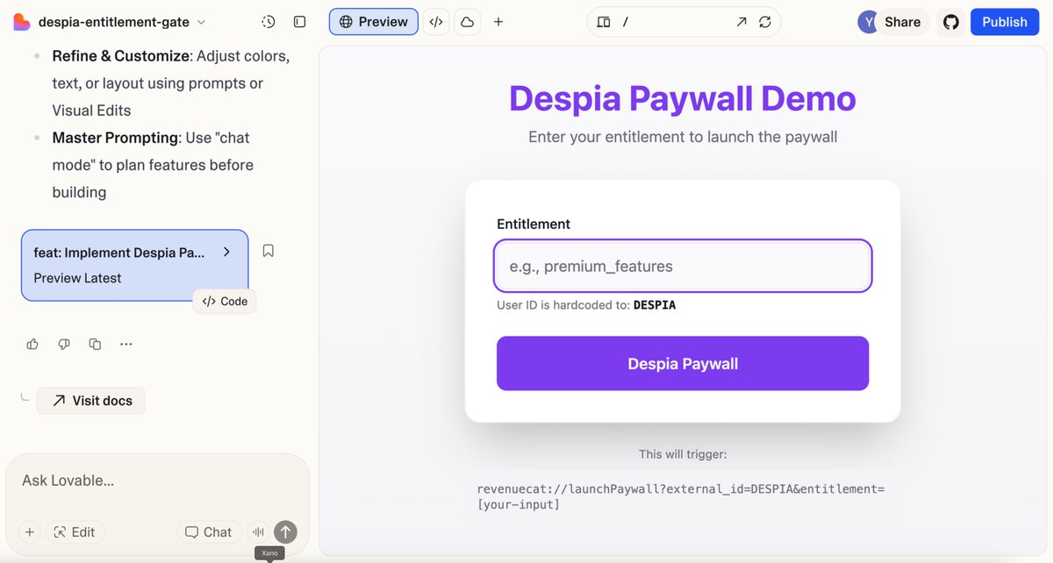Copy the message with the copy icon
Viewport: 1053px width, 563px height.
[95, 344]
